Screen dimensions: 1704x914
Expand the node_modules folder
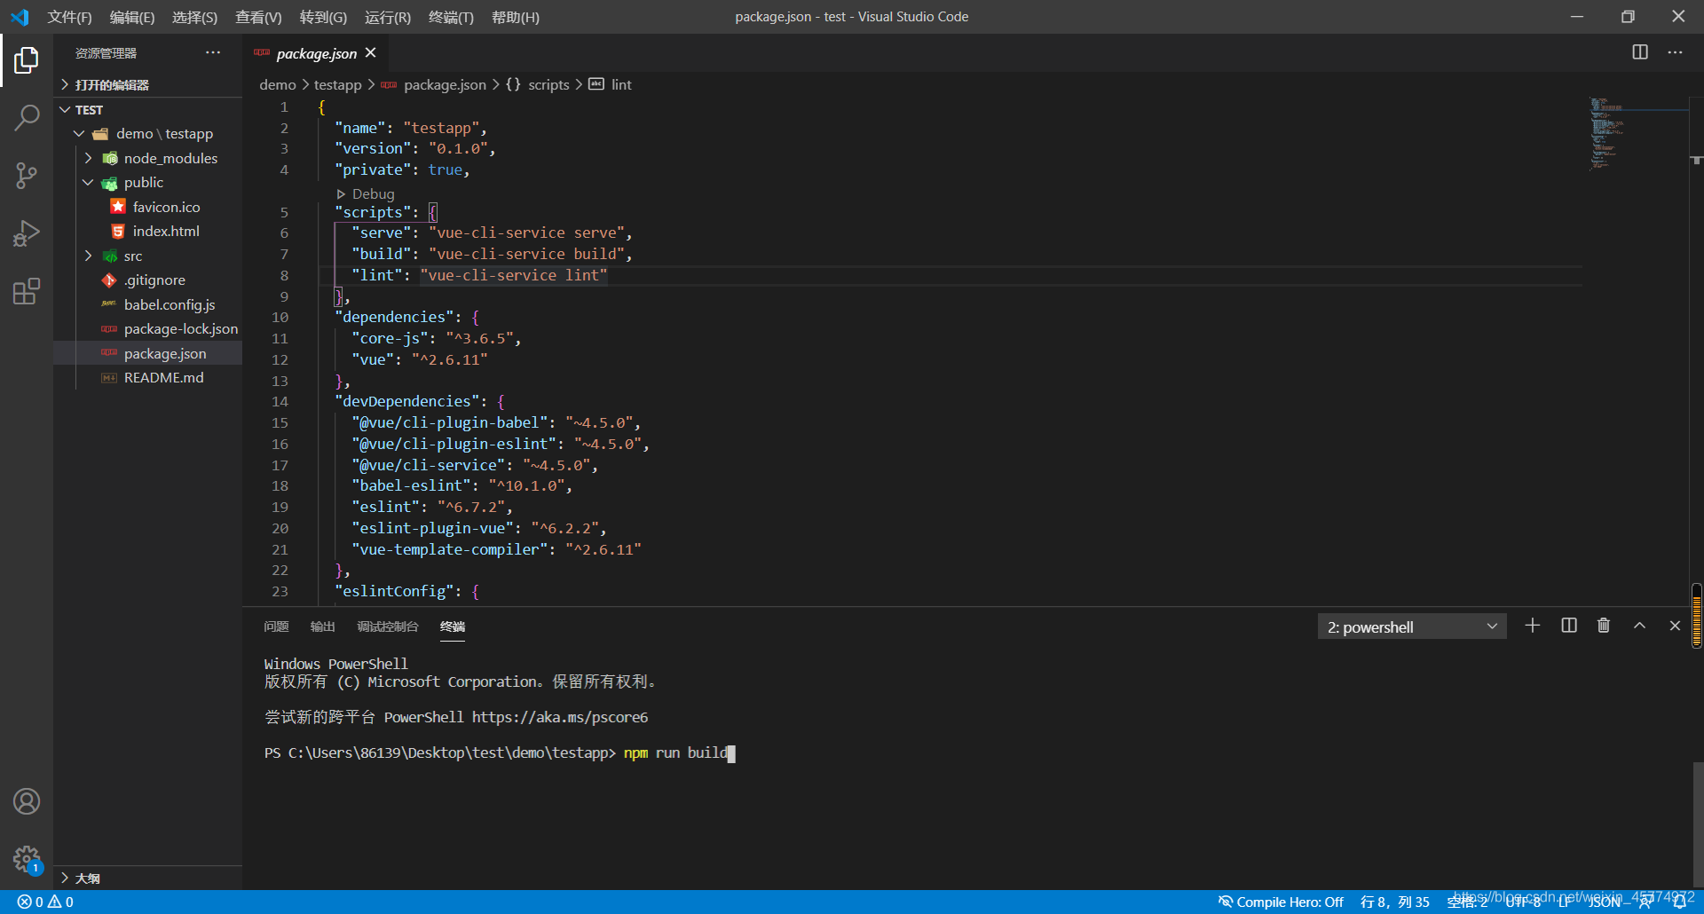click(147, 158)
